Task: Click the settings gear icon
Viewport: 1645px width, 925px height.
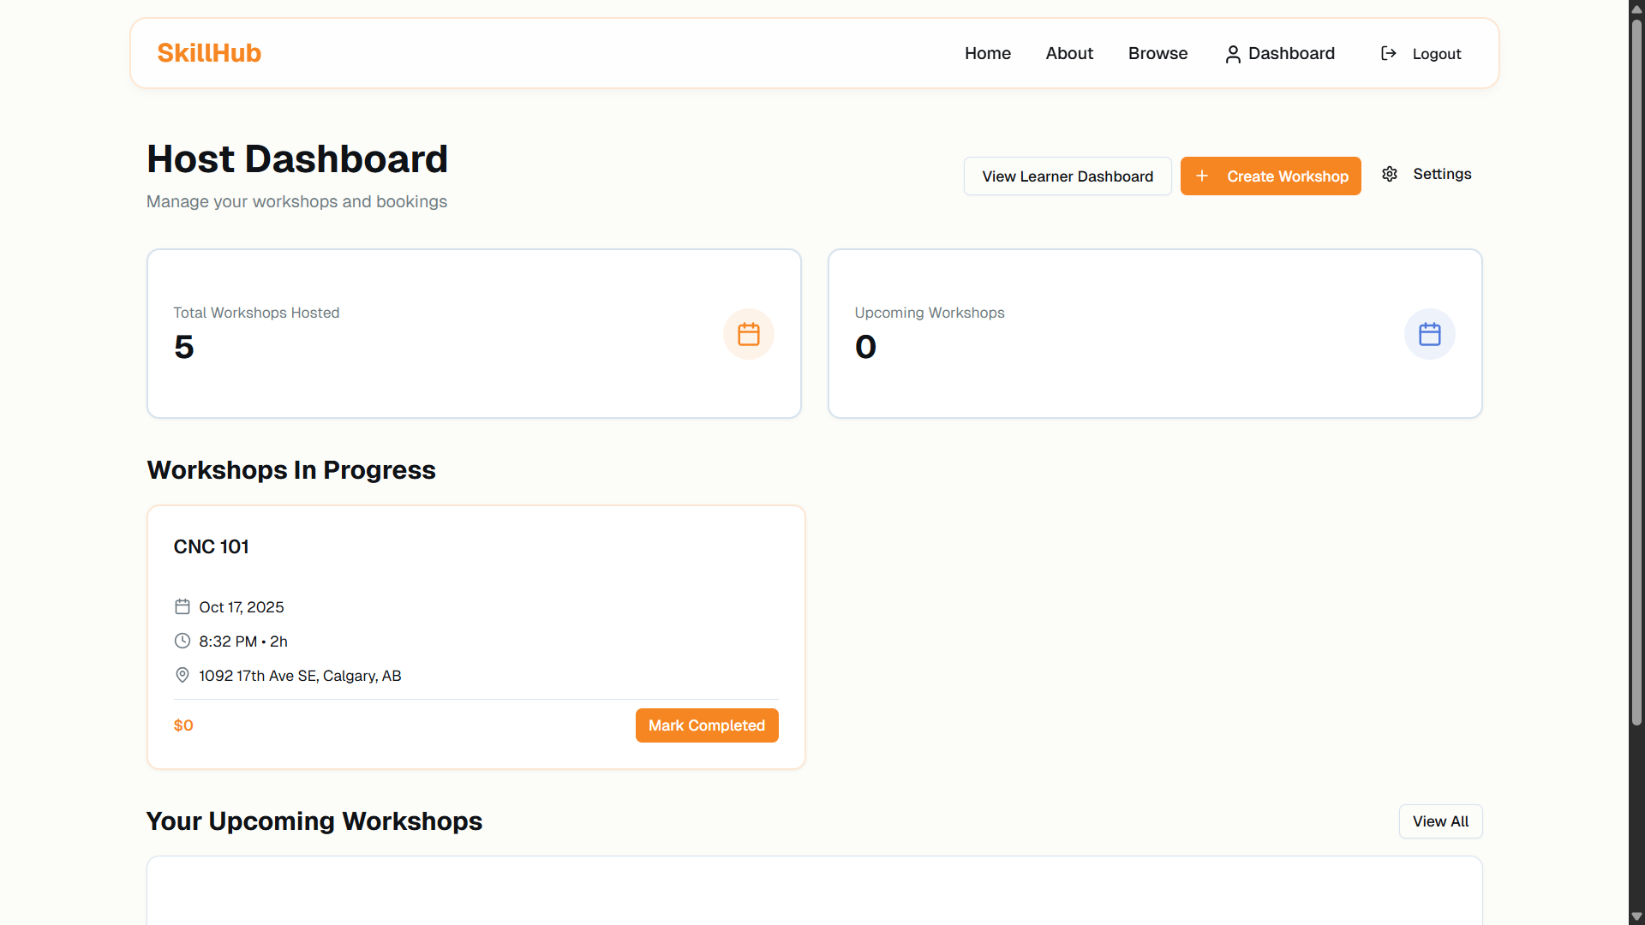Action: [x=1390, y=175]
